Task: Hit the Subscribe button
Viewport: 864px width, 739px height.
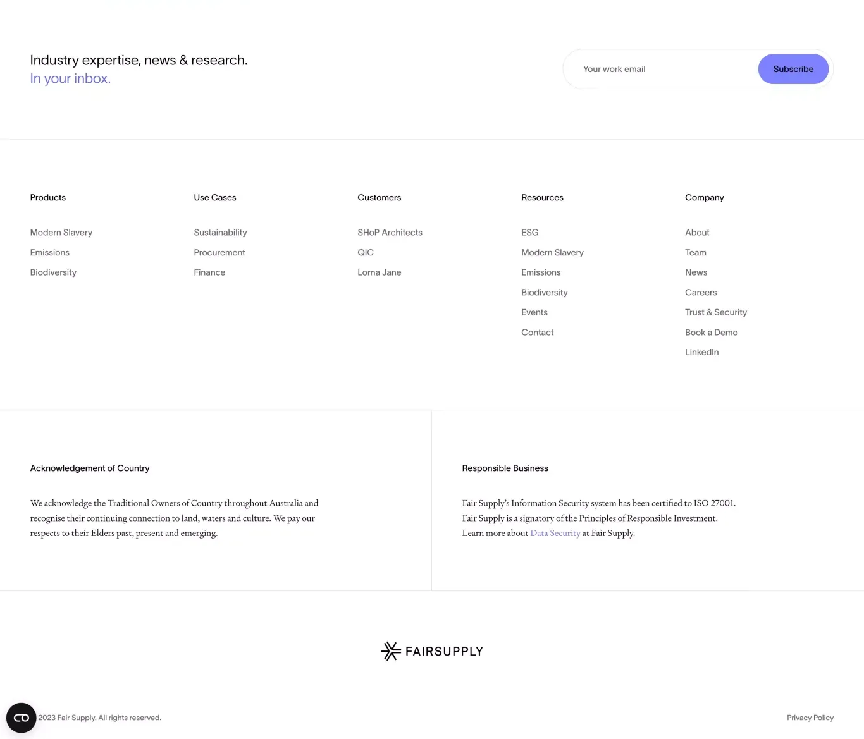Action: pyautogui.click(x=793, y=69)
